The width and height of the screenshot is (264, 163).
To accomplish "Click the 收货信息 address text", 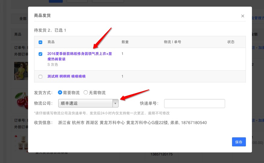I will pyautogui.click(x=132, y=123).
